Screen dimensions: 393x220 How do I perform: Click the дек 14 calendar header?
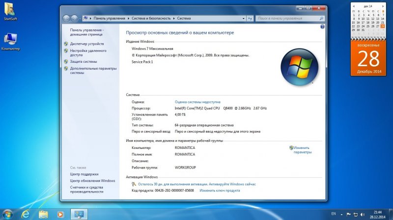[x=368, y=6]
